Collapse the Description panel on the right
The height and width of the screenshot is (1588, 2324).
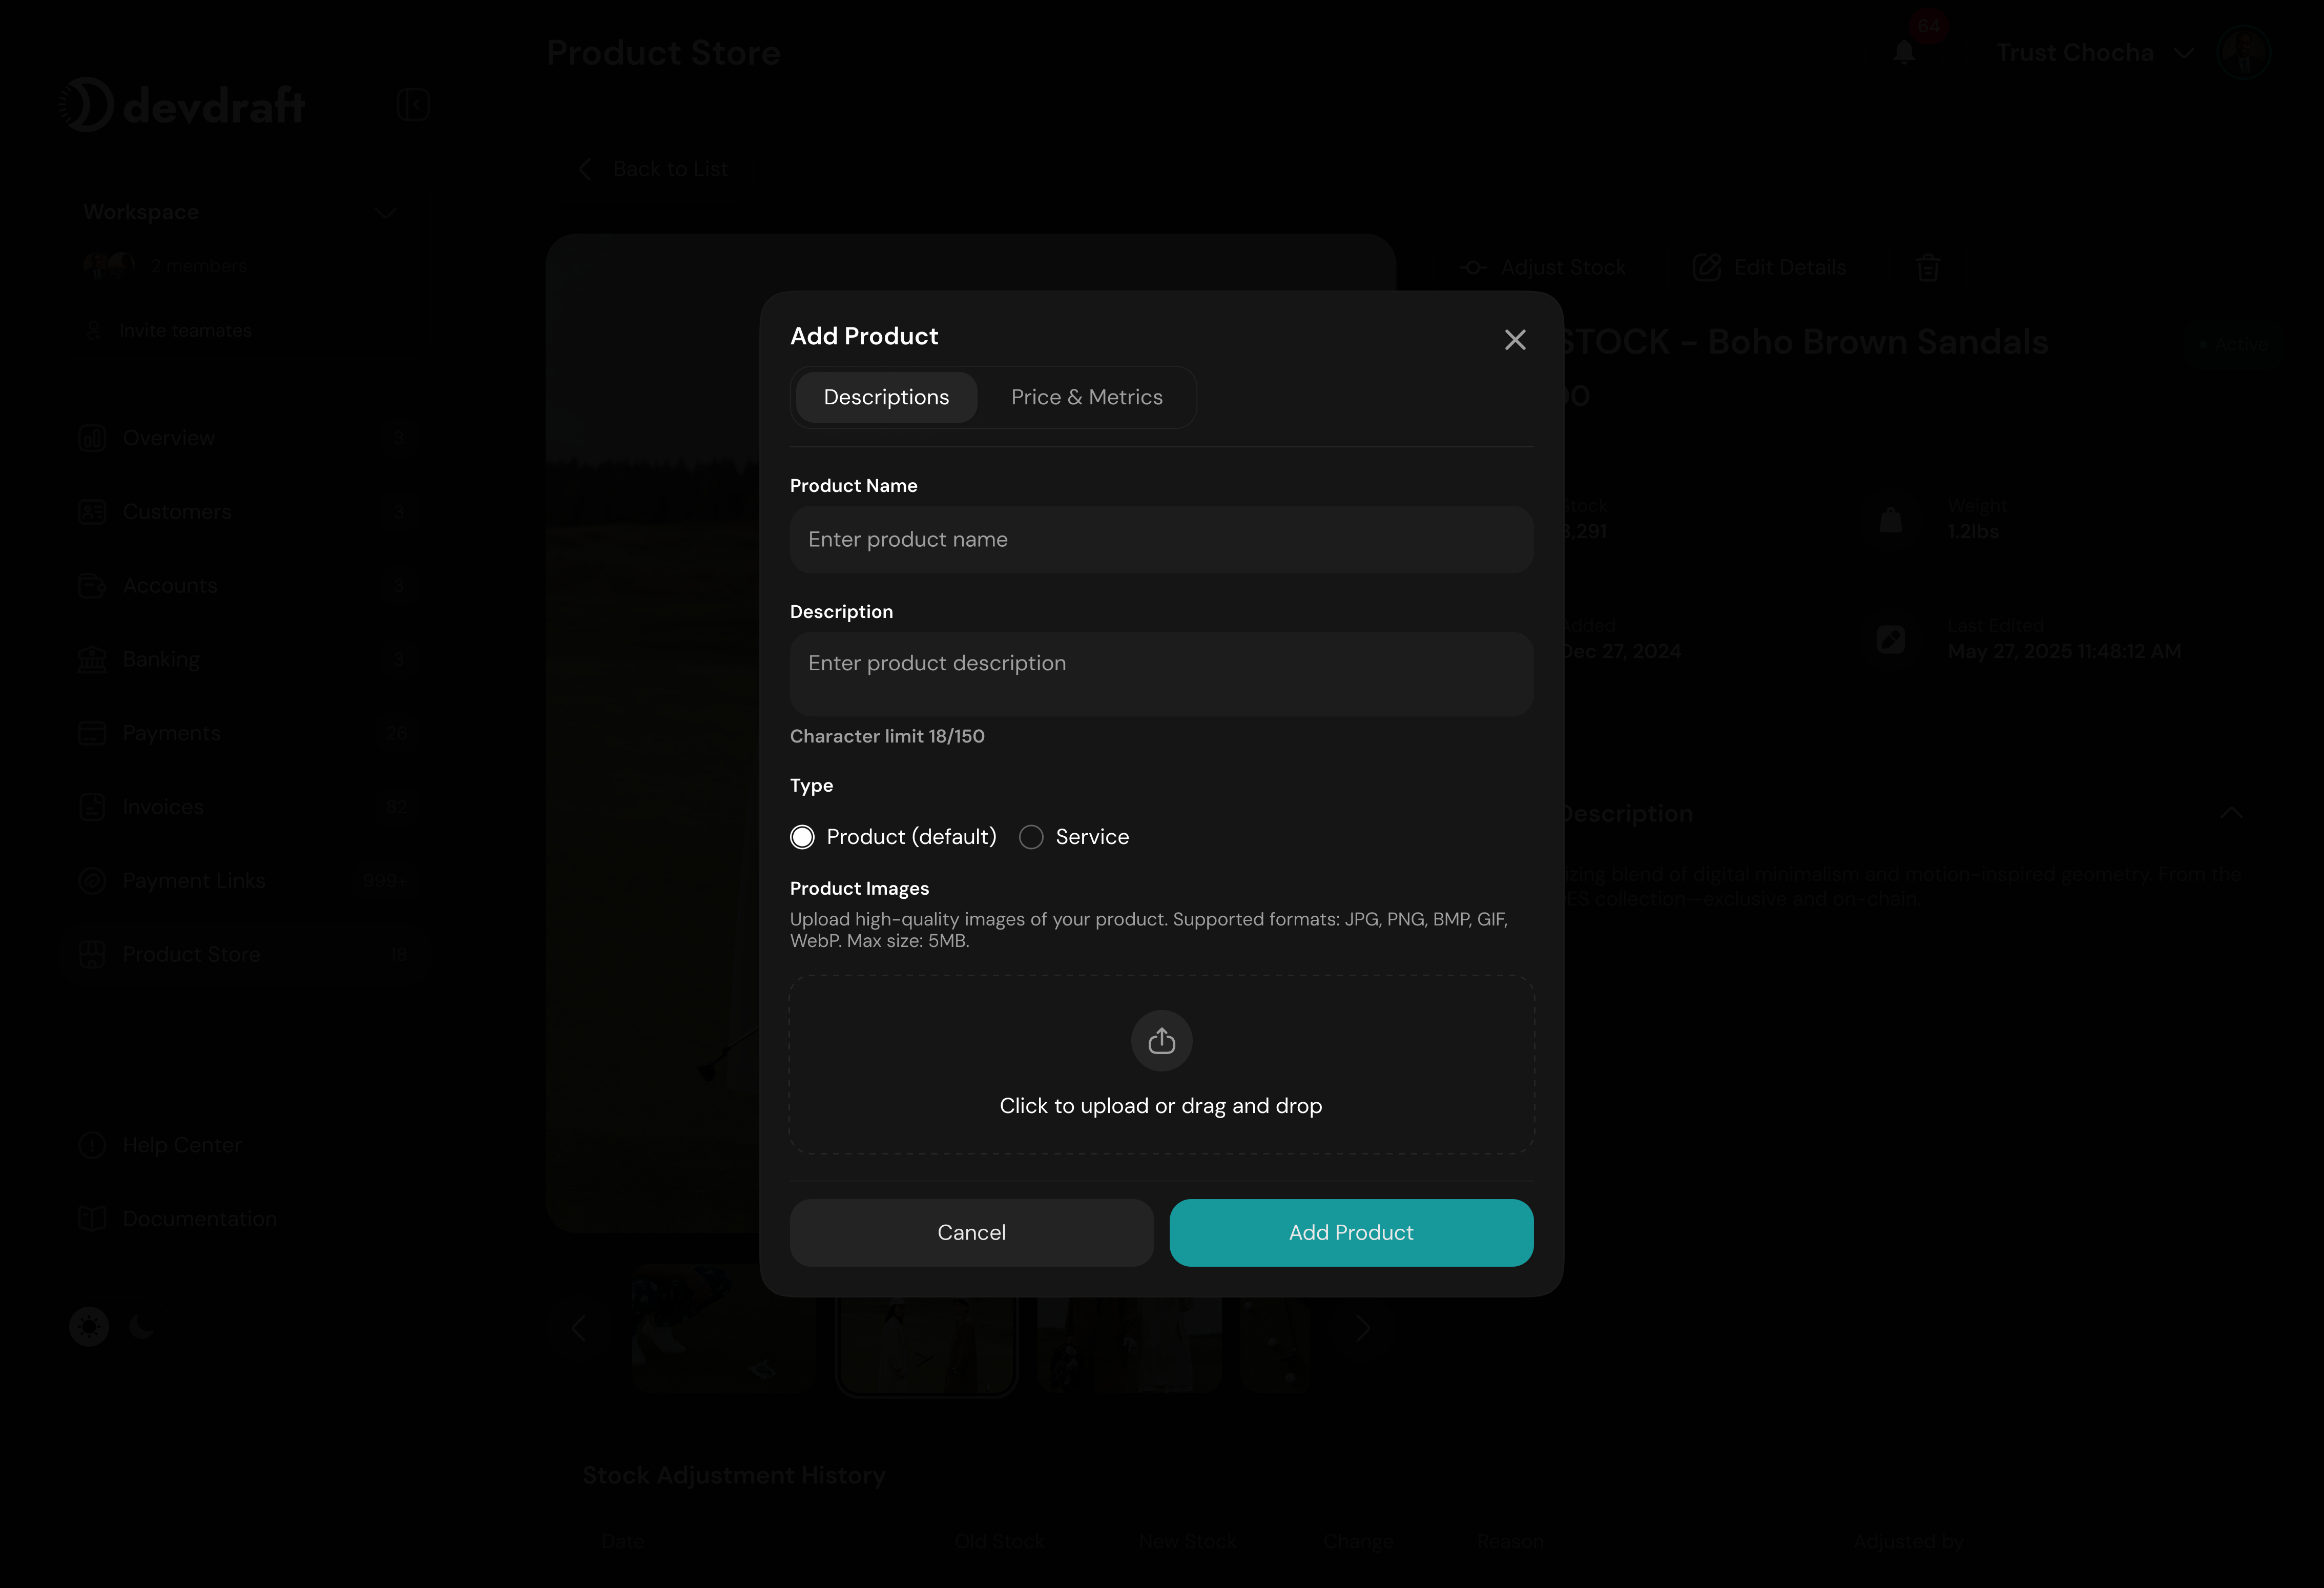(x=2233, y=812)
